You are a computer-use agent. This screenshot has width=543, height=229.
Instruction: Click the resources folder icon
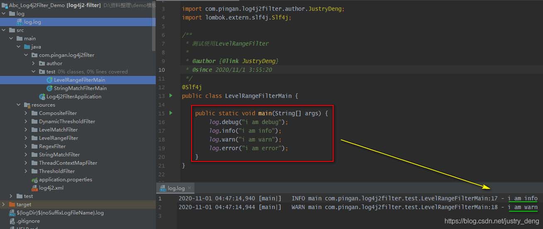[x=27, y=105]
